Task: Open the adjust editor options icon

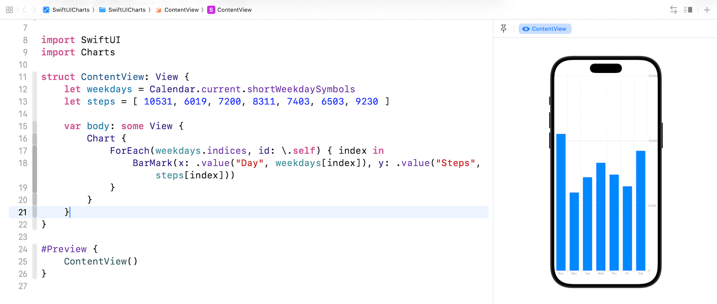Action: [688, 10]
